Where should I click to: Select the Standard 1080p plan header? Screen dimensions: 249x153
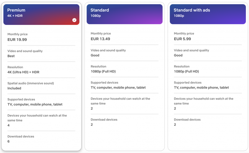click(x=124, y=14)
